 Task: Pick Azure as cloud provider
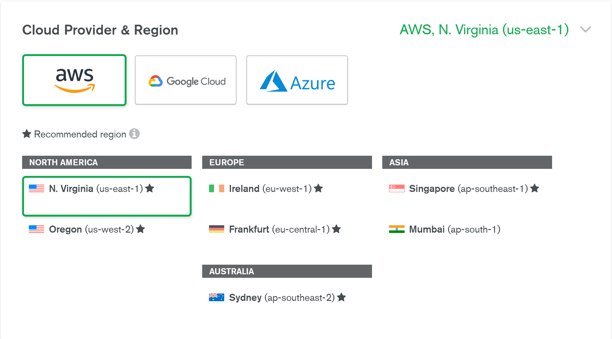(297, 80)
